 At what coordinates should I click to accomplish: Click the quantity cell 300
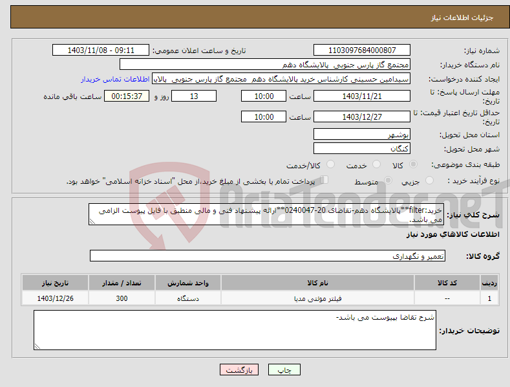[122, 298]
